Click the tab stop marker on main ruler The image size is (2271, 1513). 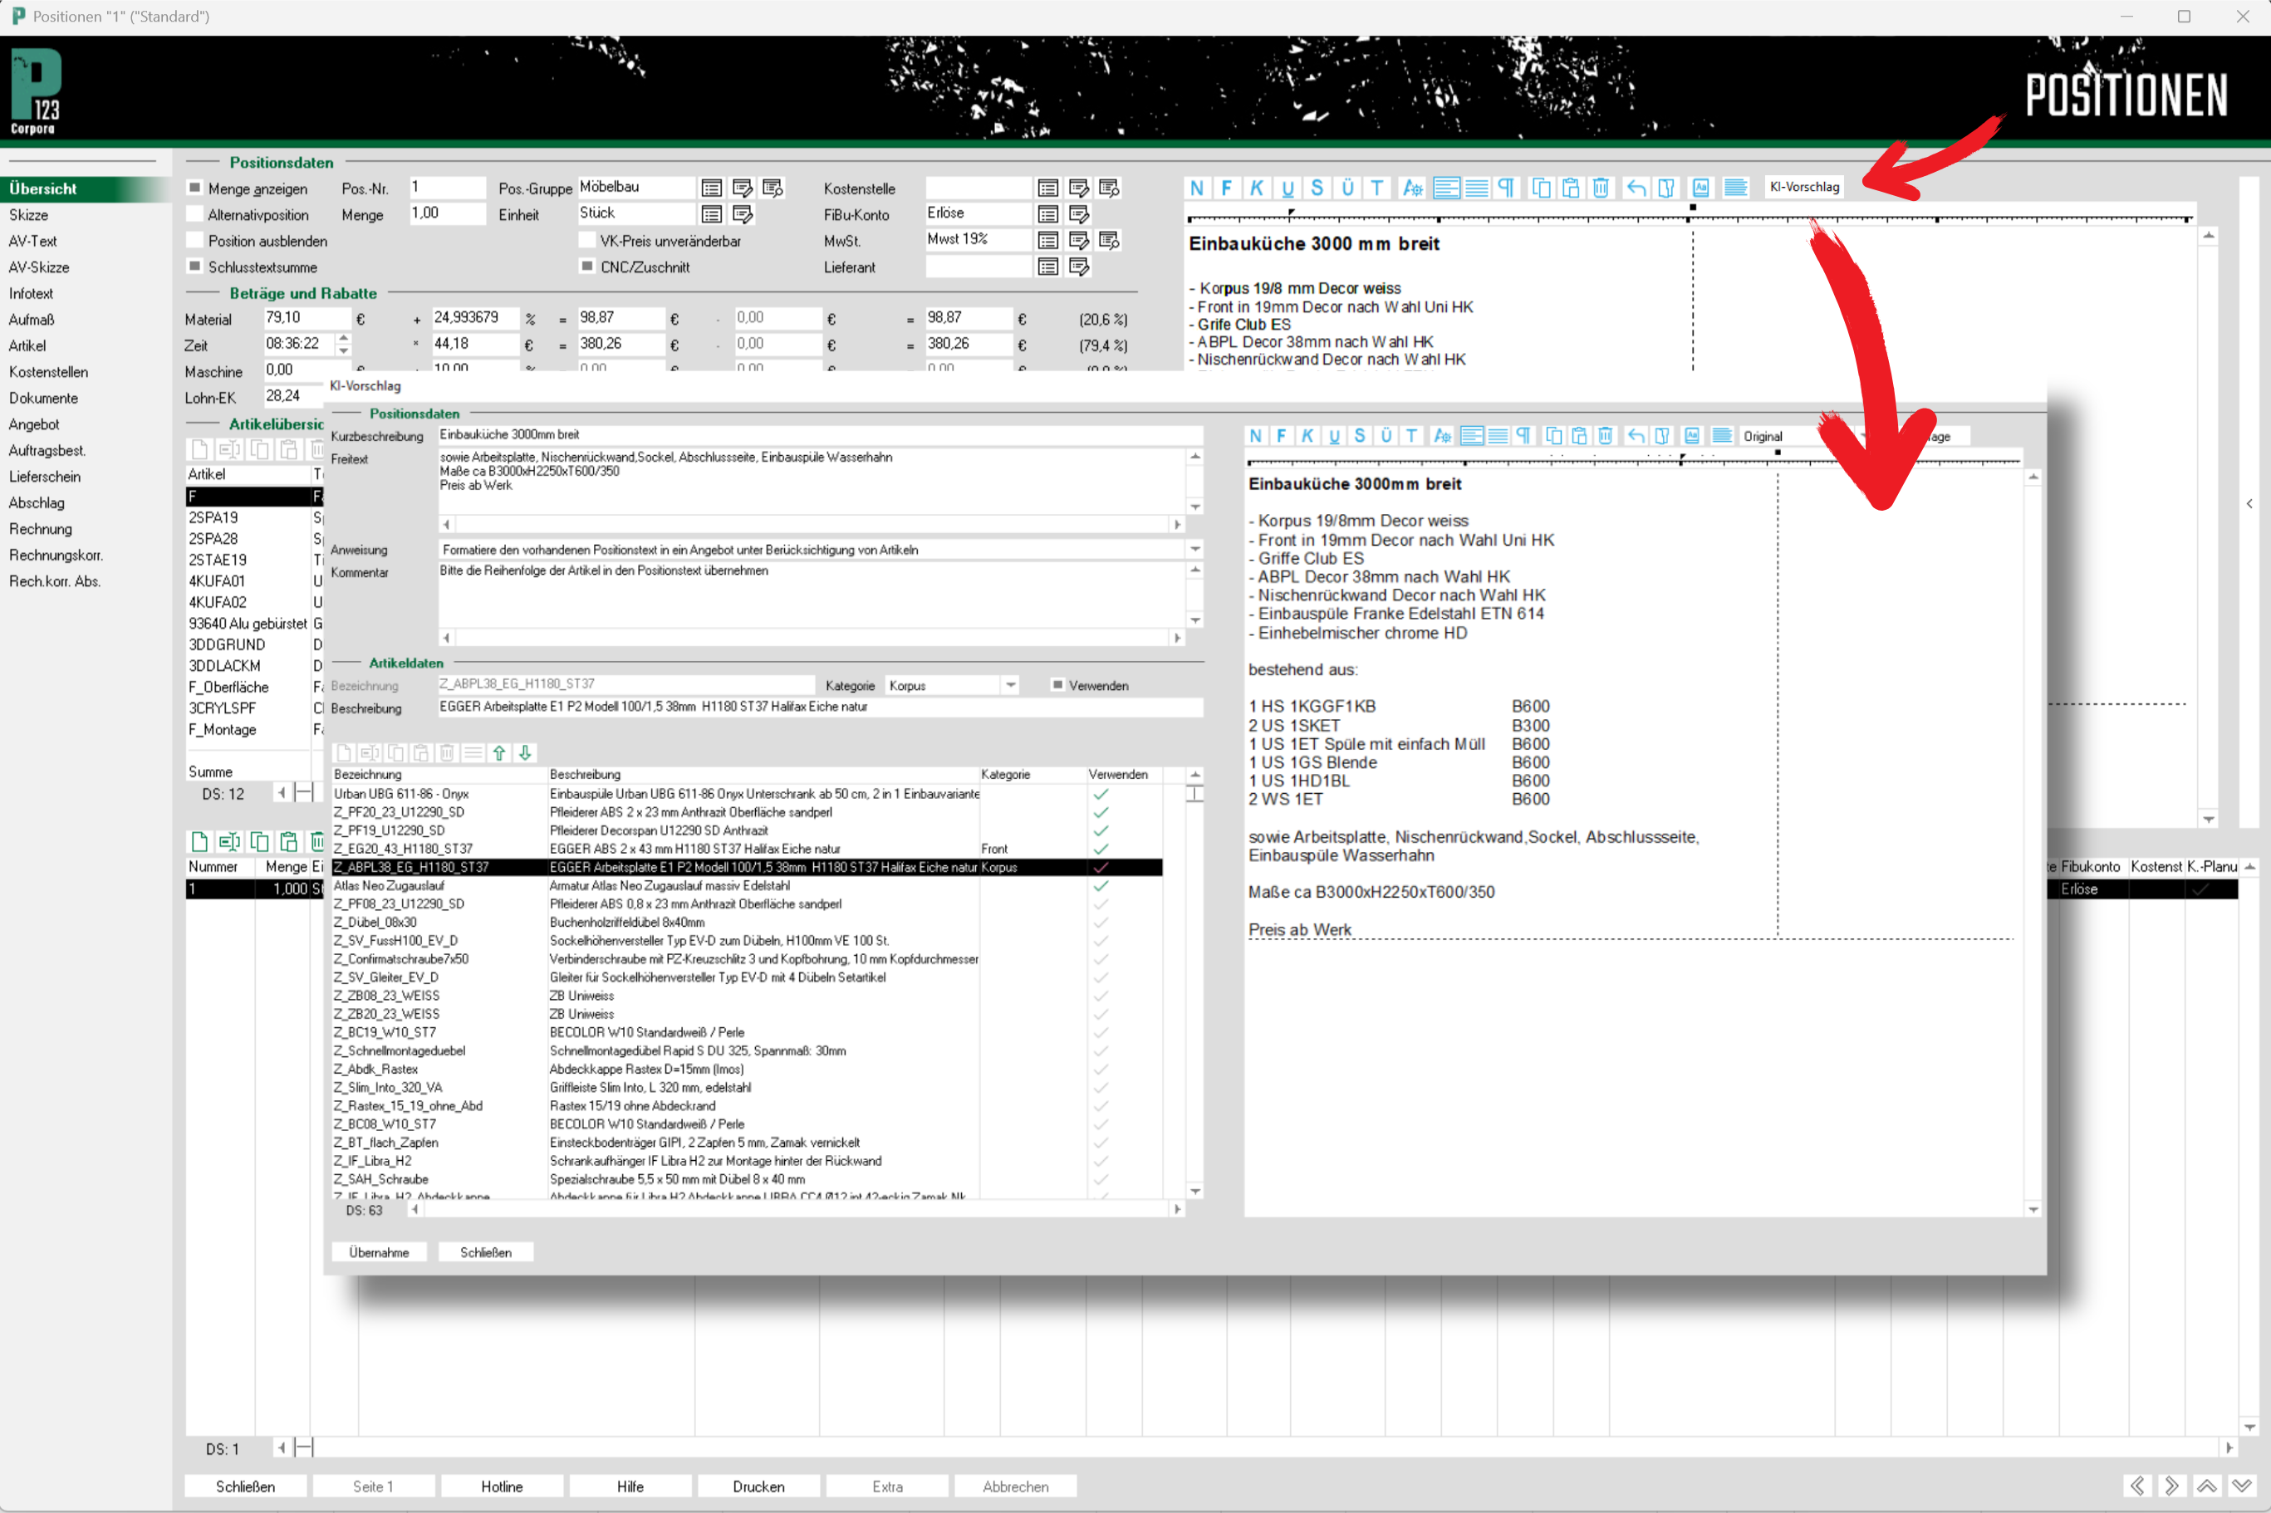point(1691,208)
